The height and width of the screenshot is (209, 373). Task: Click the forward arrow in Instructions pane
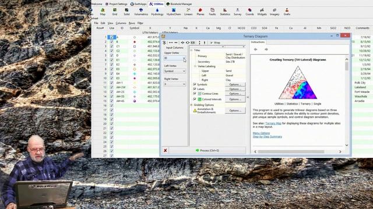click(x=266, y=49)
